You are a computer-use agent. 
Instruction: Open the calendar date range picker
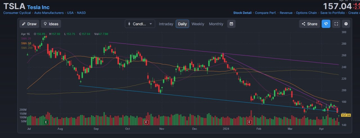[x=231, y=24]
